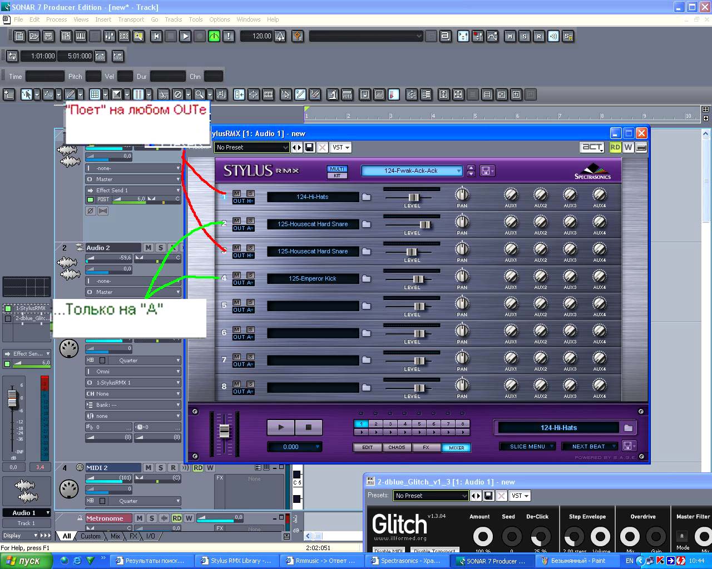The width and height of the screenshot is (712, 569).
Task: Click the Reset (panic) exclamation button
Action: [229, 36]
